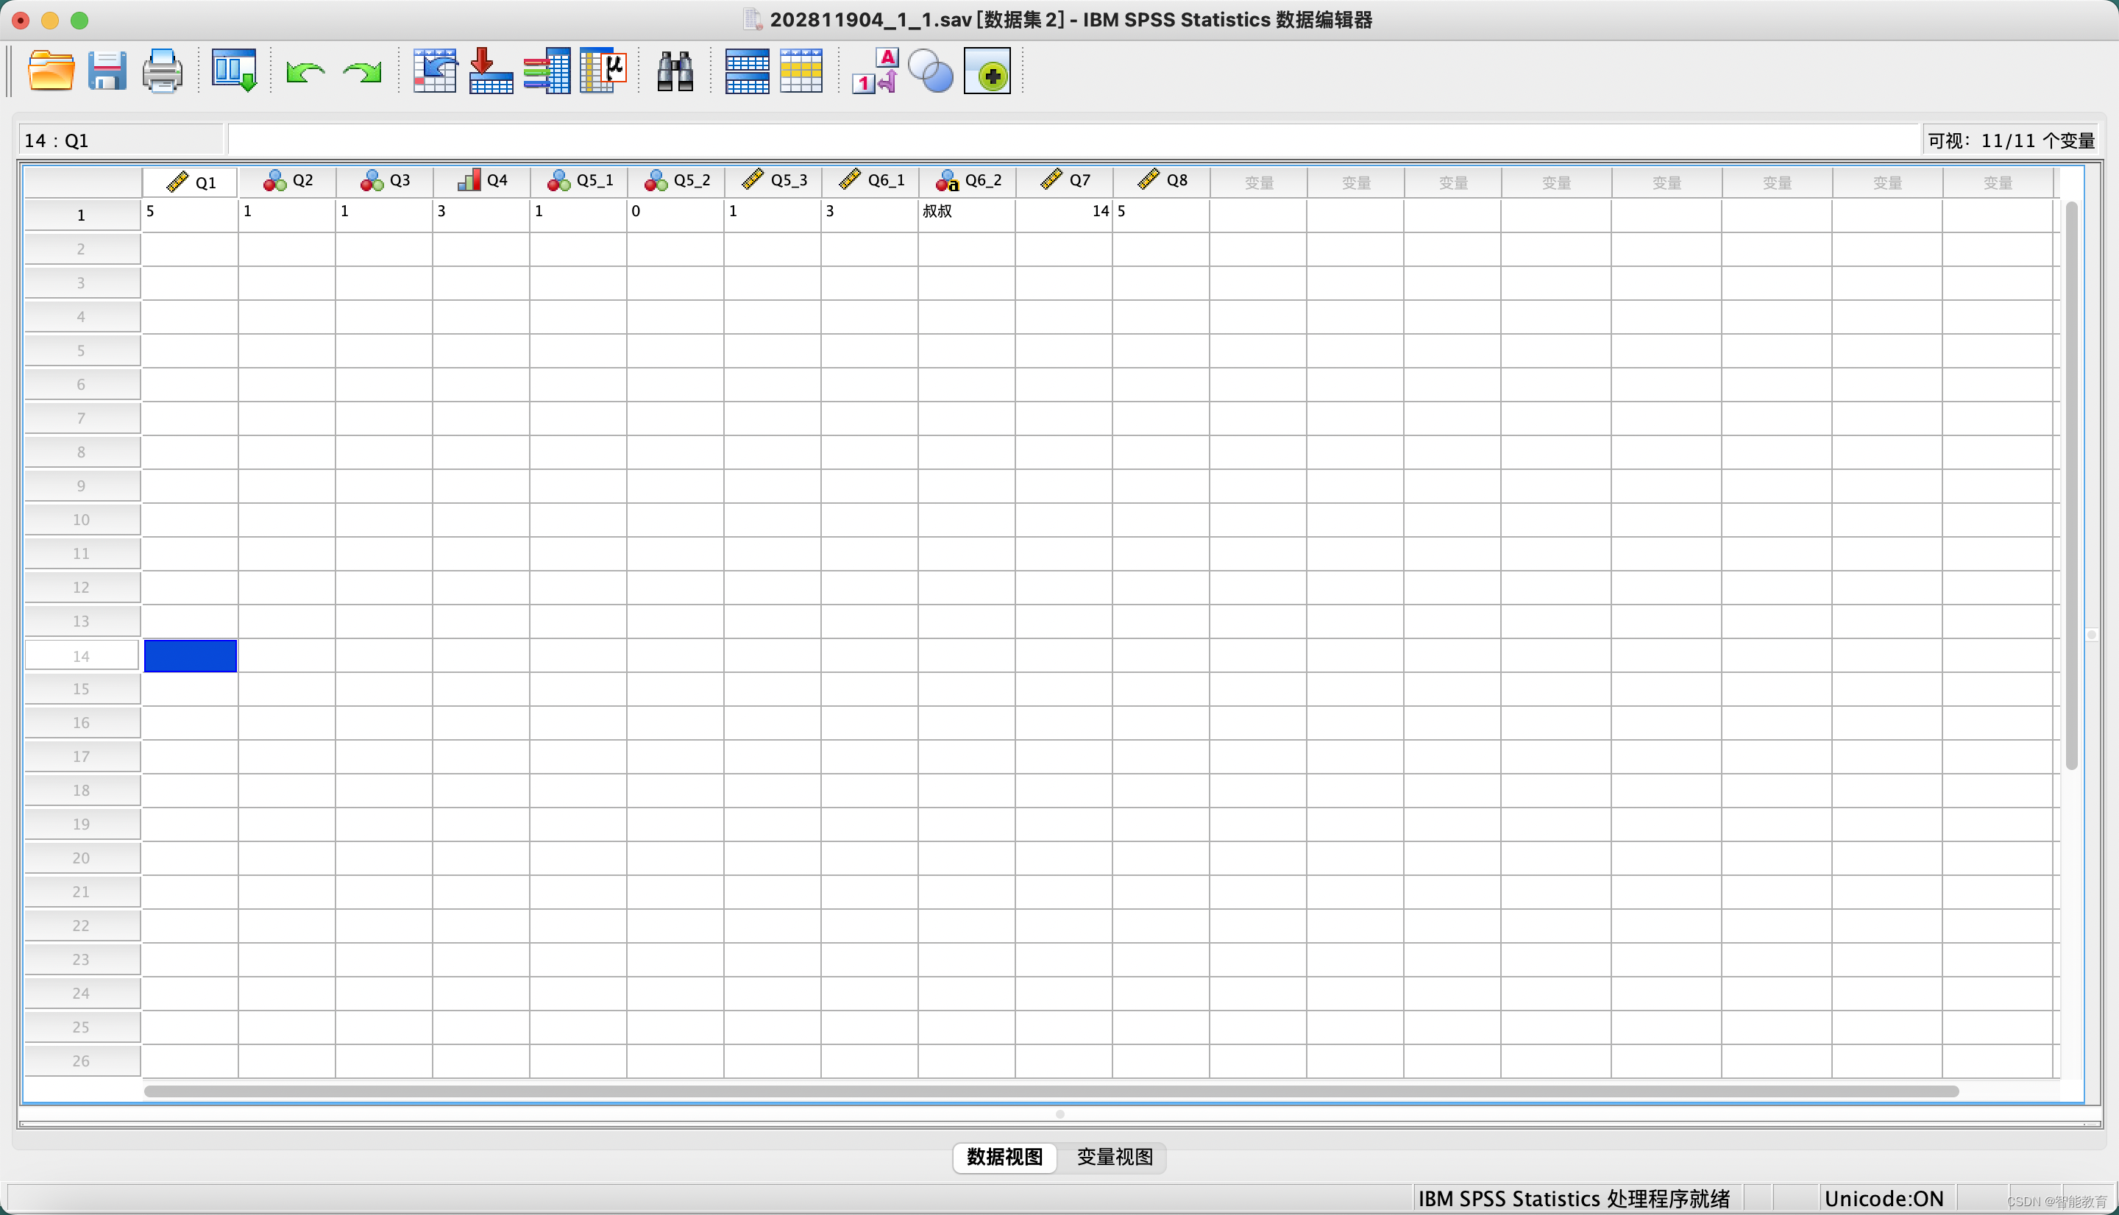
Task: Click the Unicode:ON status bar entry
Action: [1884, 1198]
